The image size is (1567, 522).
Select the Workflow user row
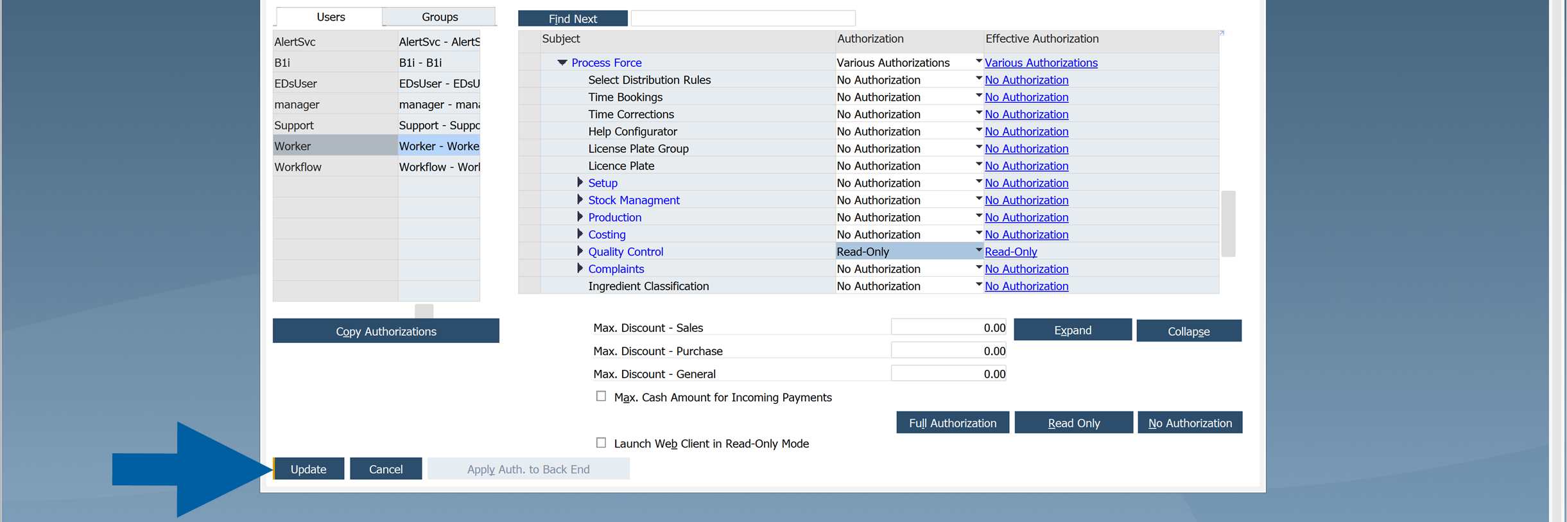pos(376,167)
